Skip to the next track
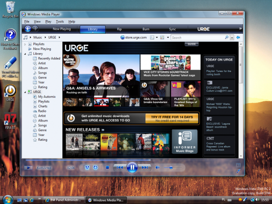This screenshot has height=204, width=272. pyautogui.click(x=146, y=168)
